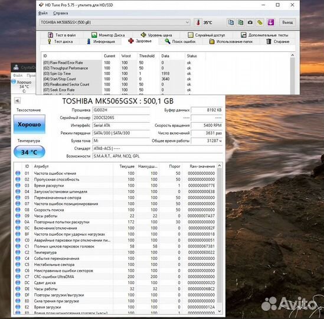The width and height of the screenshot is (324, 319).
Task: Click scroll up arrow in CrystalDiskInfo attribute list
Action: pos(220,166)
